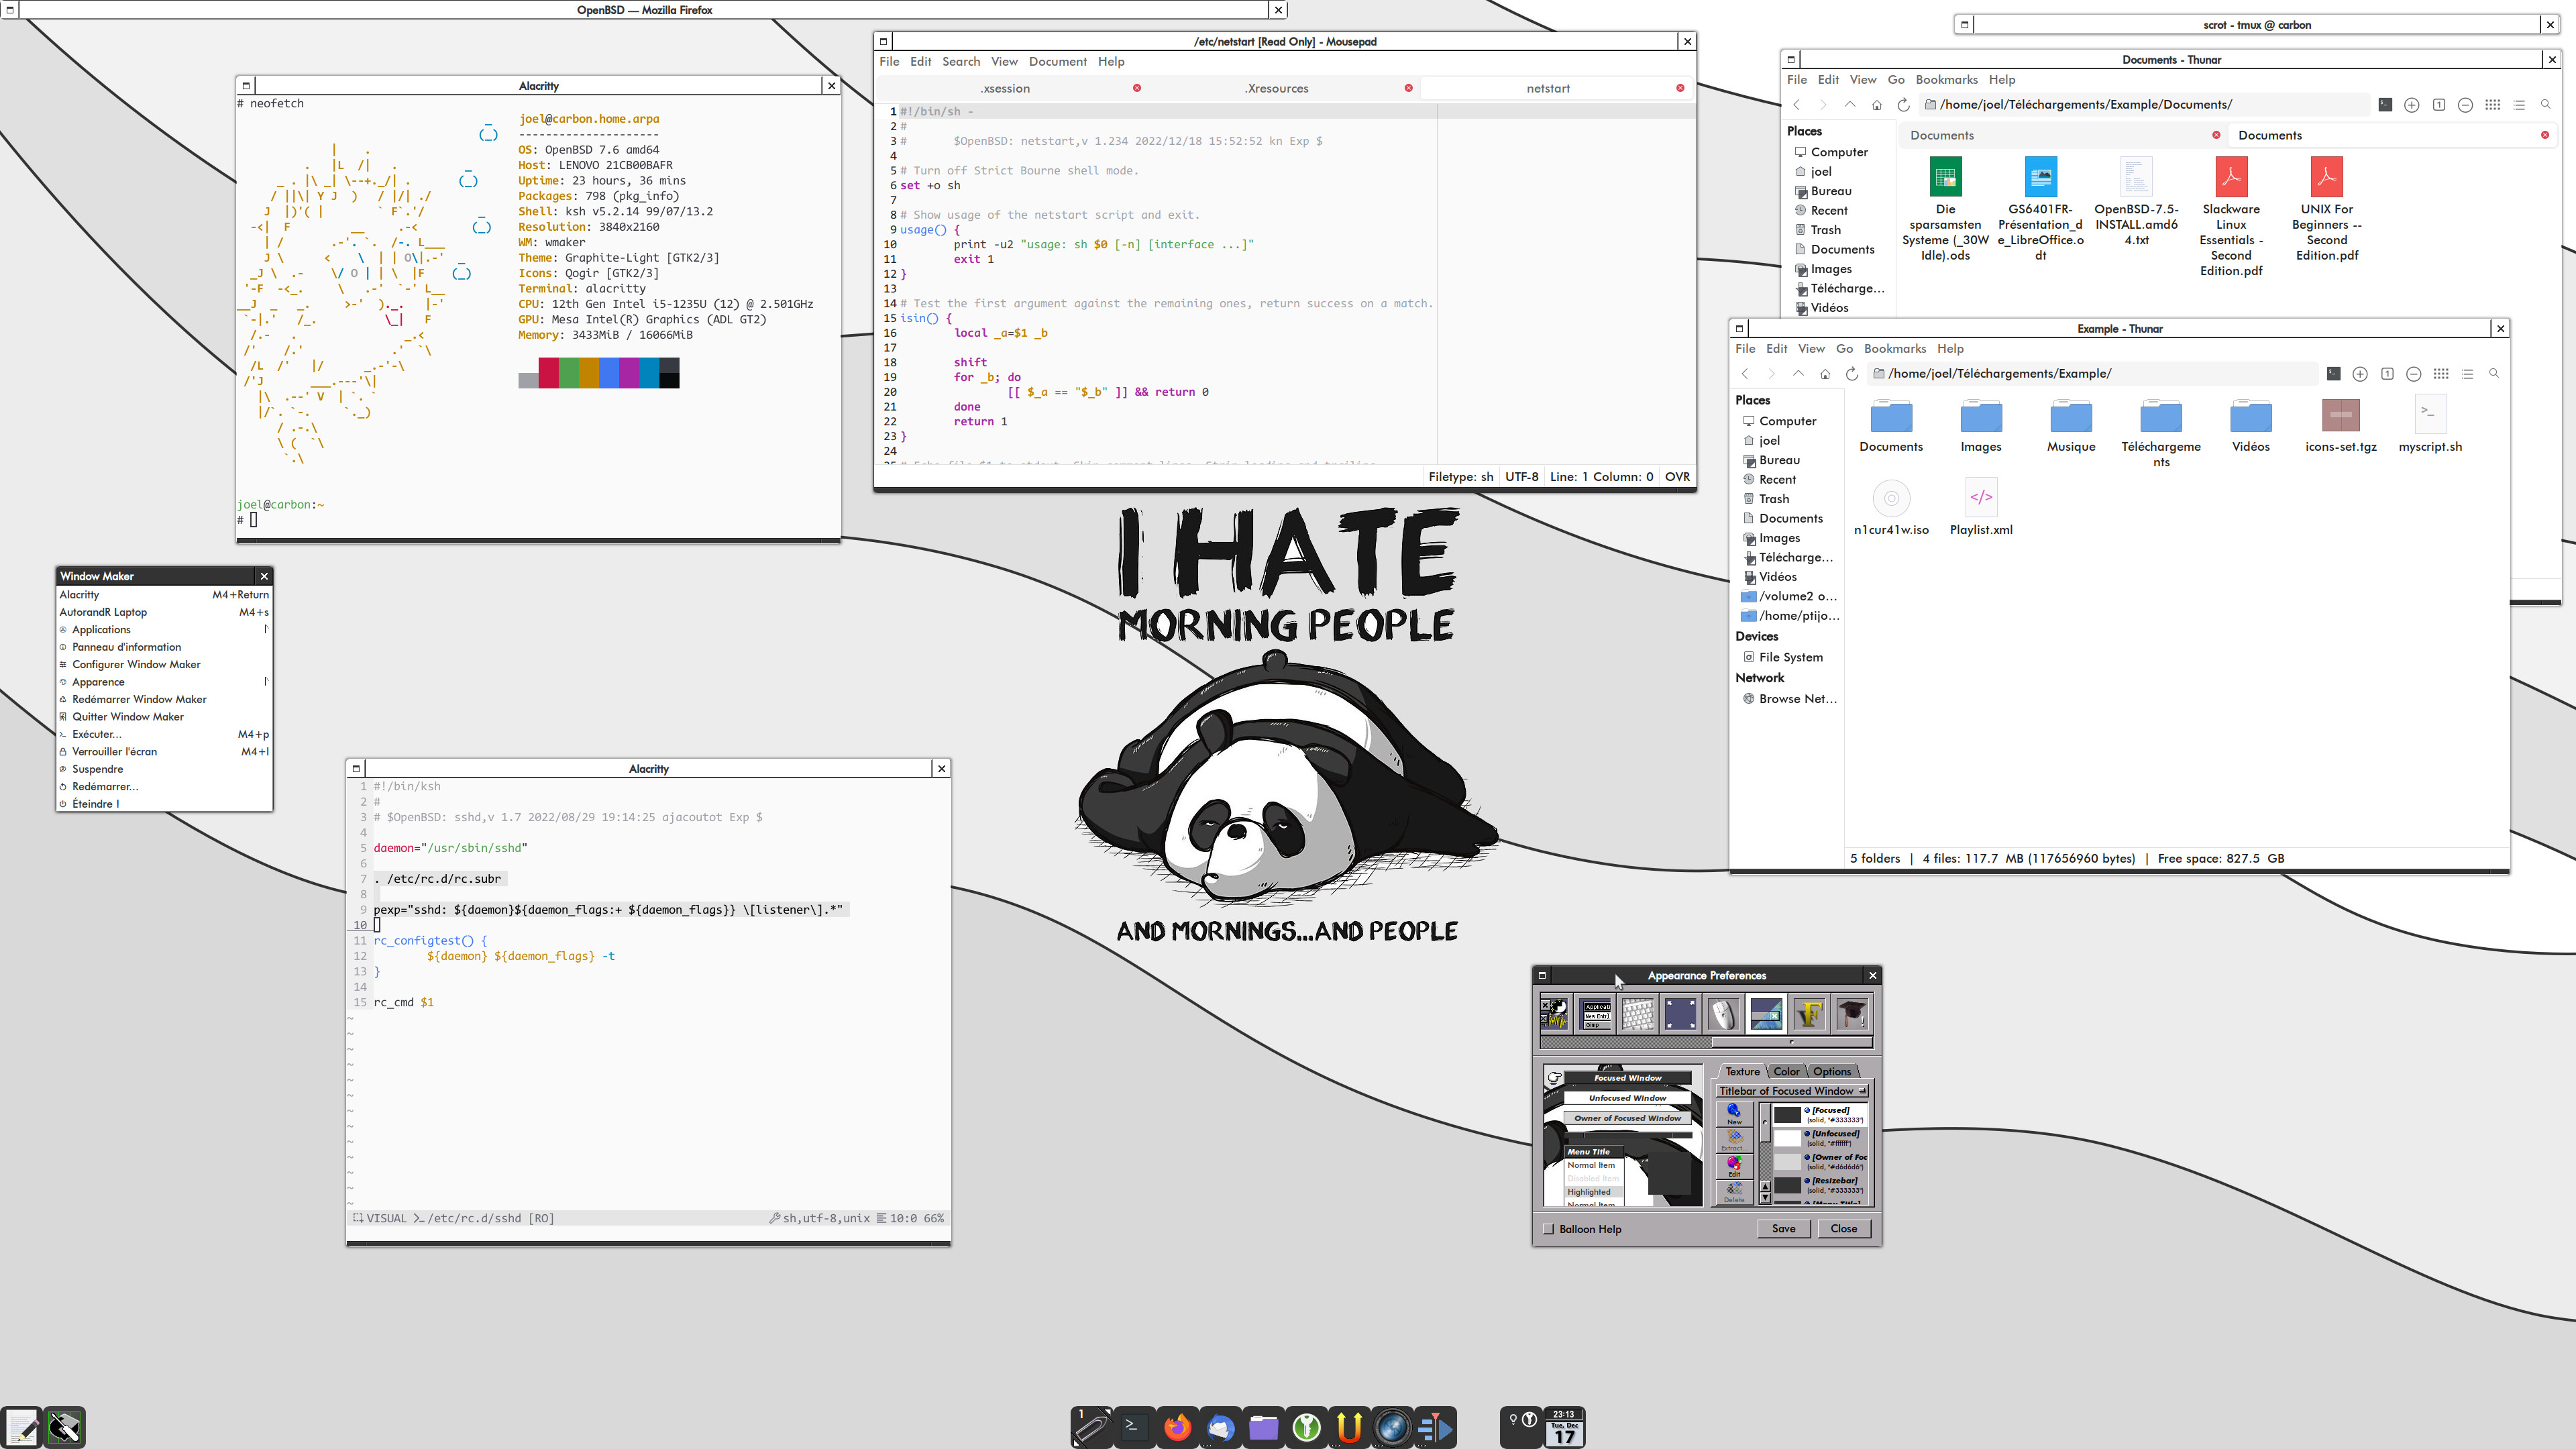
Task: Open the Search menu in Mousepad
Action: (960, 62)
